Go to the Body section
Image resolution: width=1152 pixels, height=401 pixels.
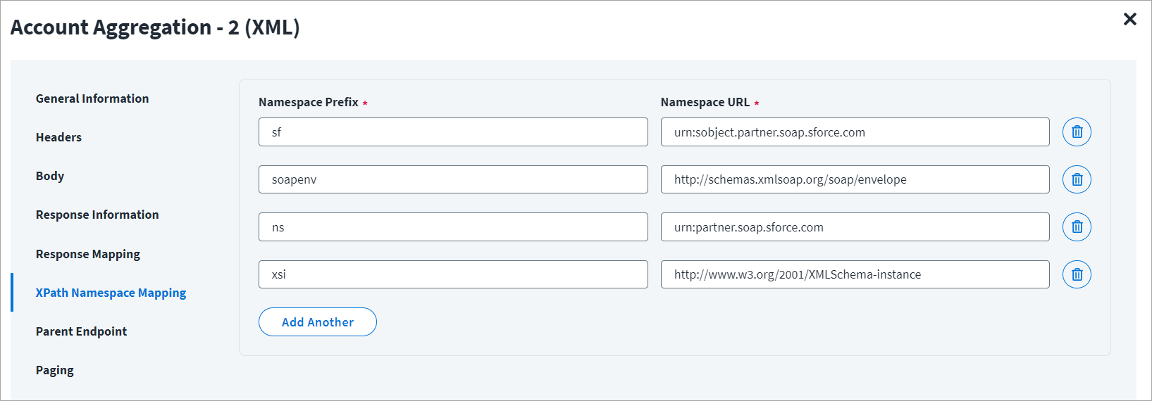coord(50,176)
